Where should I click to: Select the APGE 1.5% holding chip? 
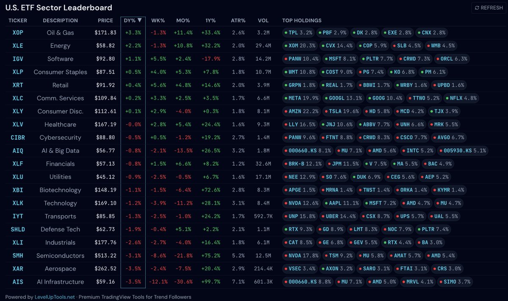click(301, 190)
